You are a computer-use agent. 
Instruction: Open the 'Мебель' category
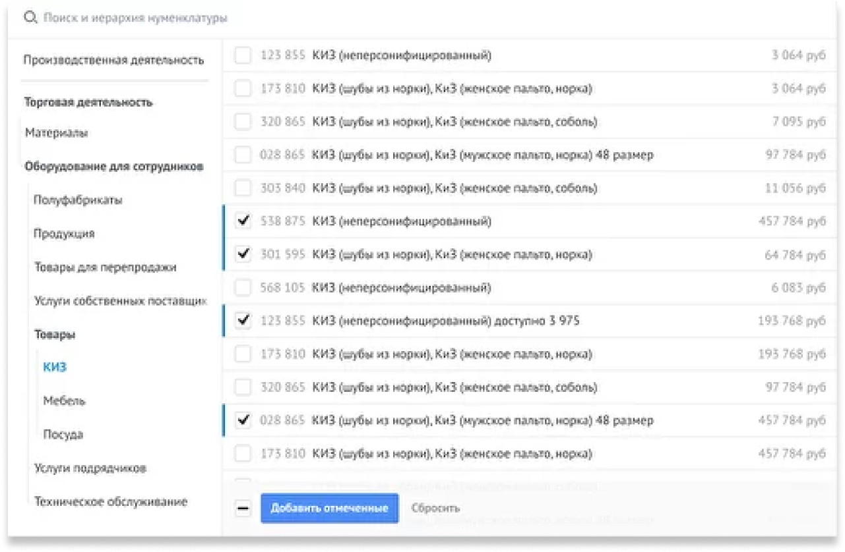(x=63, y=400)
